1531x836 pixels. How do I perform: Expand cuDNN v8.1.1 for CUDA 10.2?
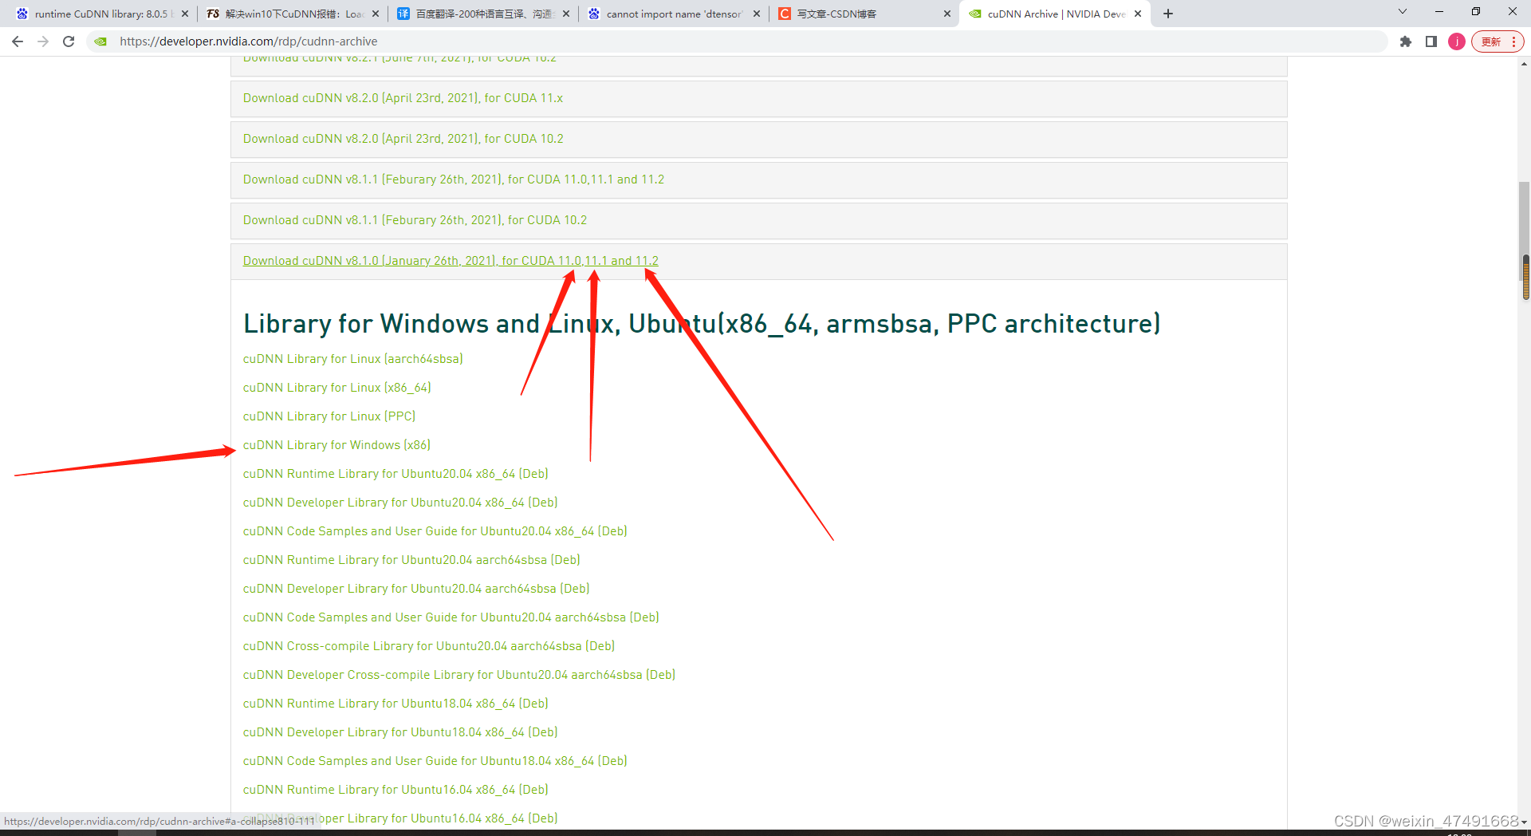click(758, 220)
